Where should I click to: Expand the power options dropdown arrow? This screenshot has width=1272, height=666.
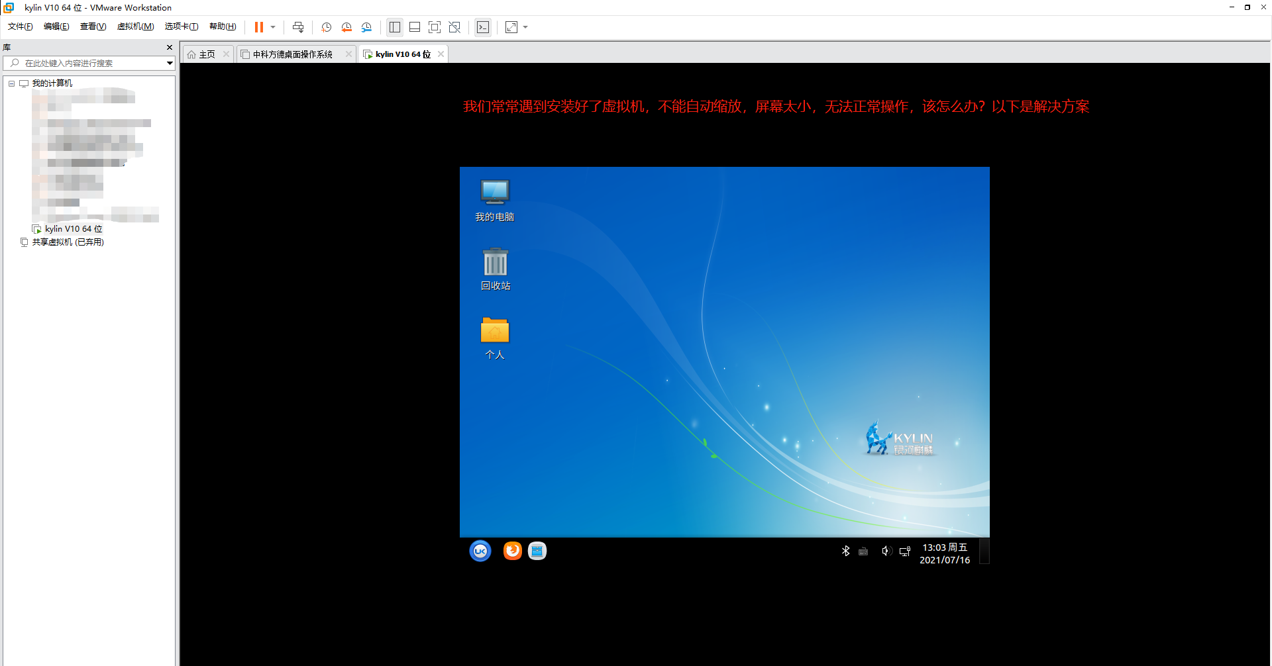point(273,27)
